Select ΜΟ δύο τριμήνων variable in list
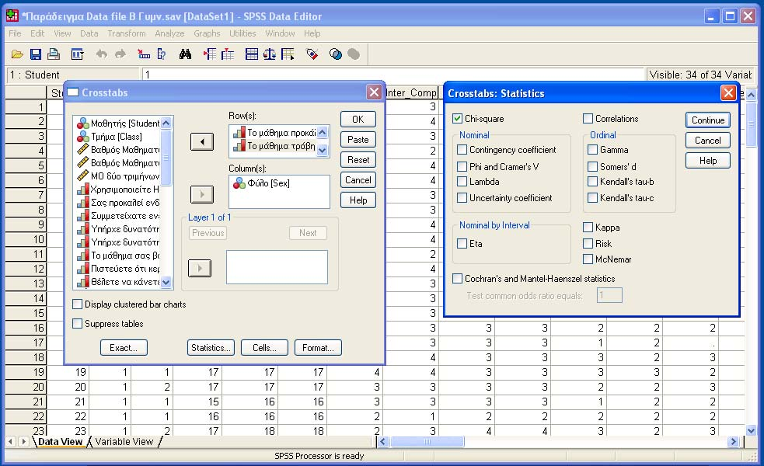The width and height of the screenshot is (764, 466). tap(118, 176)
